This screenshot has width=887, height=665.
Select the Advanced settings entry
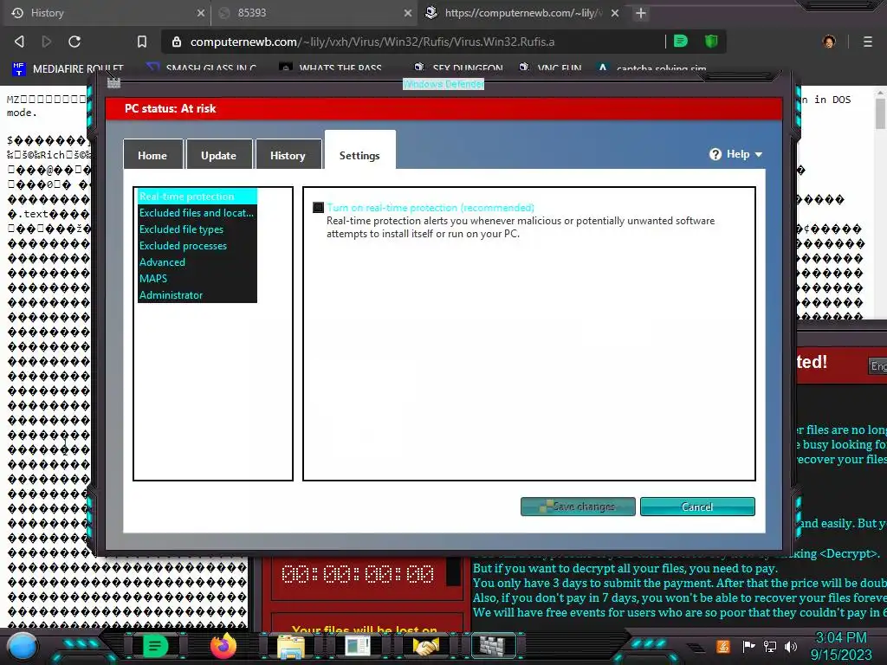197,261
